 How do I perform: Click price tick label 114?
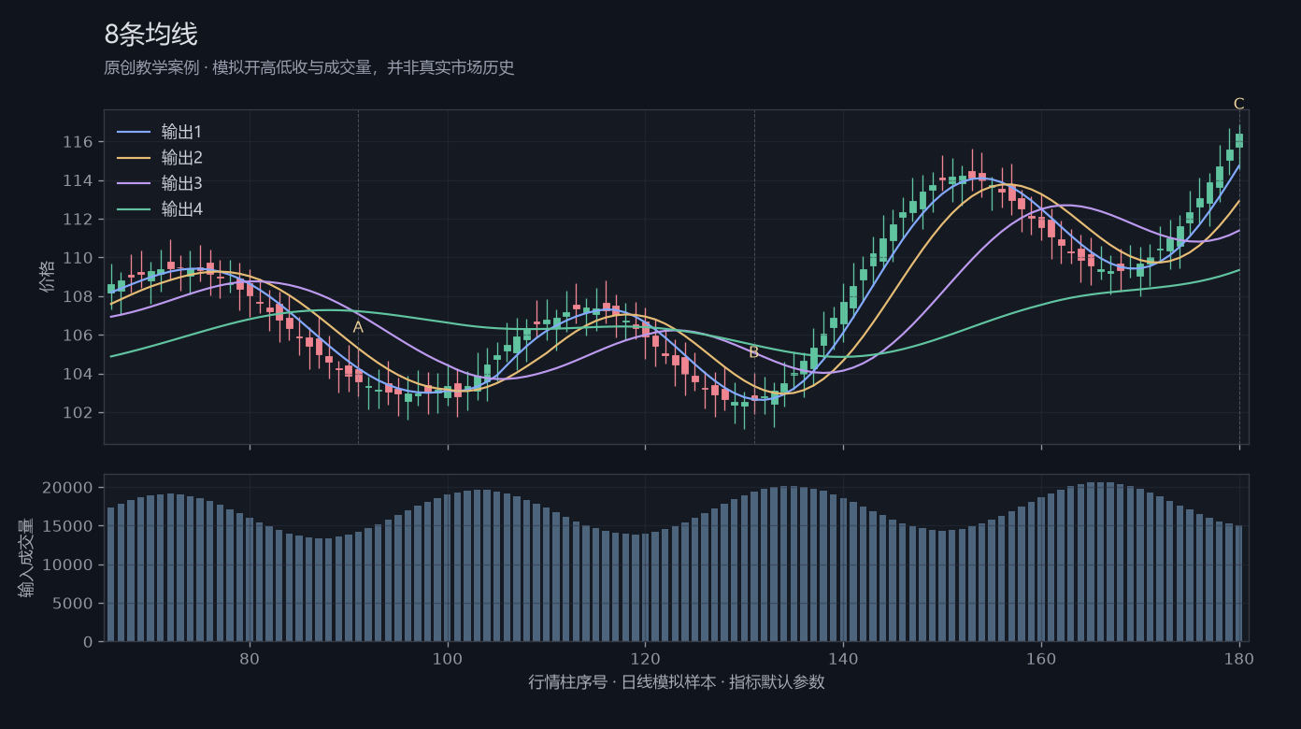coord(78,180)
